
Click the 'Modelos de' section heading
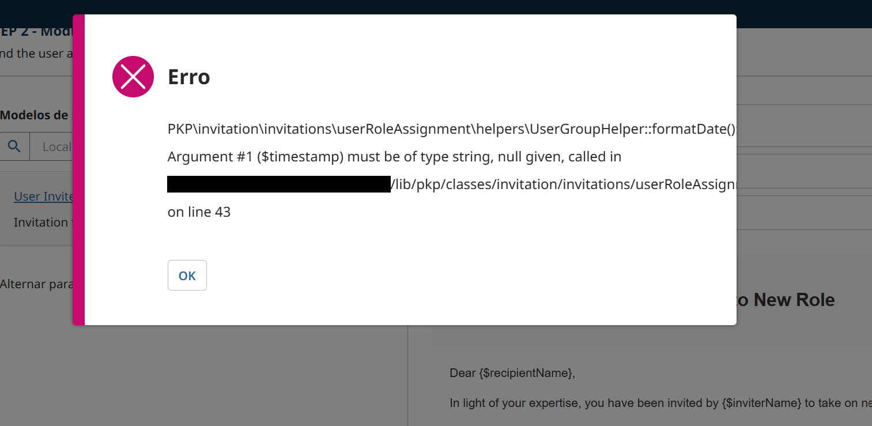point(35,115)
